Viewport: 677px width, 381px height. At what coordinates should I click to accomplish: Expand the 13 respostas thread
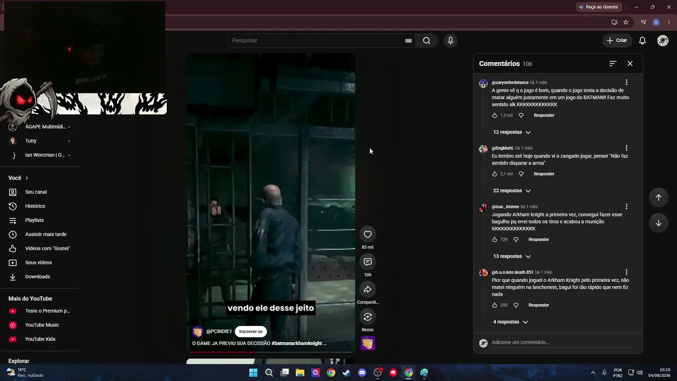(x=512, y=256)
